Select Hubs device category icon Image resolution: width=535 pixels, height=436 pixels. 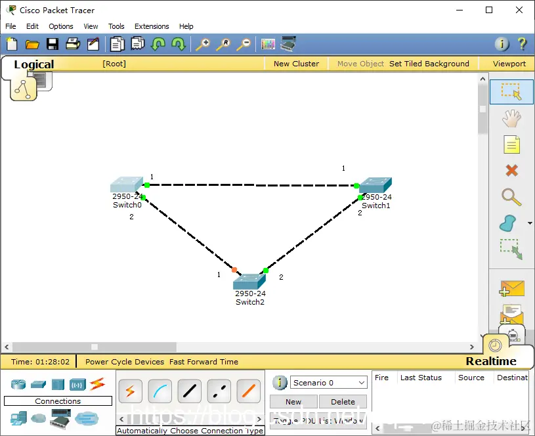(x=58, y=384)
